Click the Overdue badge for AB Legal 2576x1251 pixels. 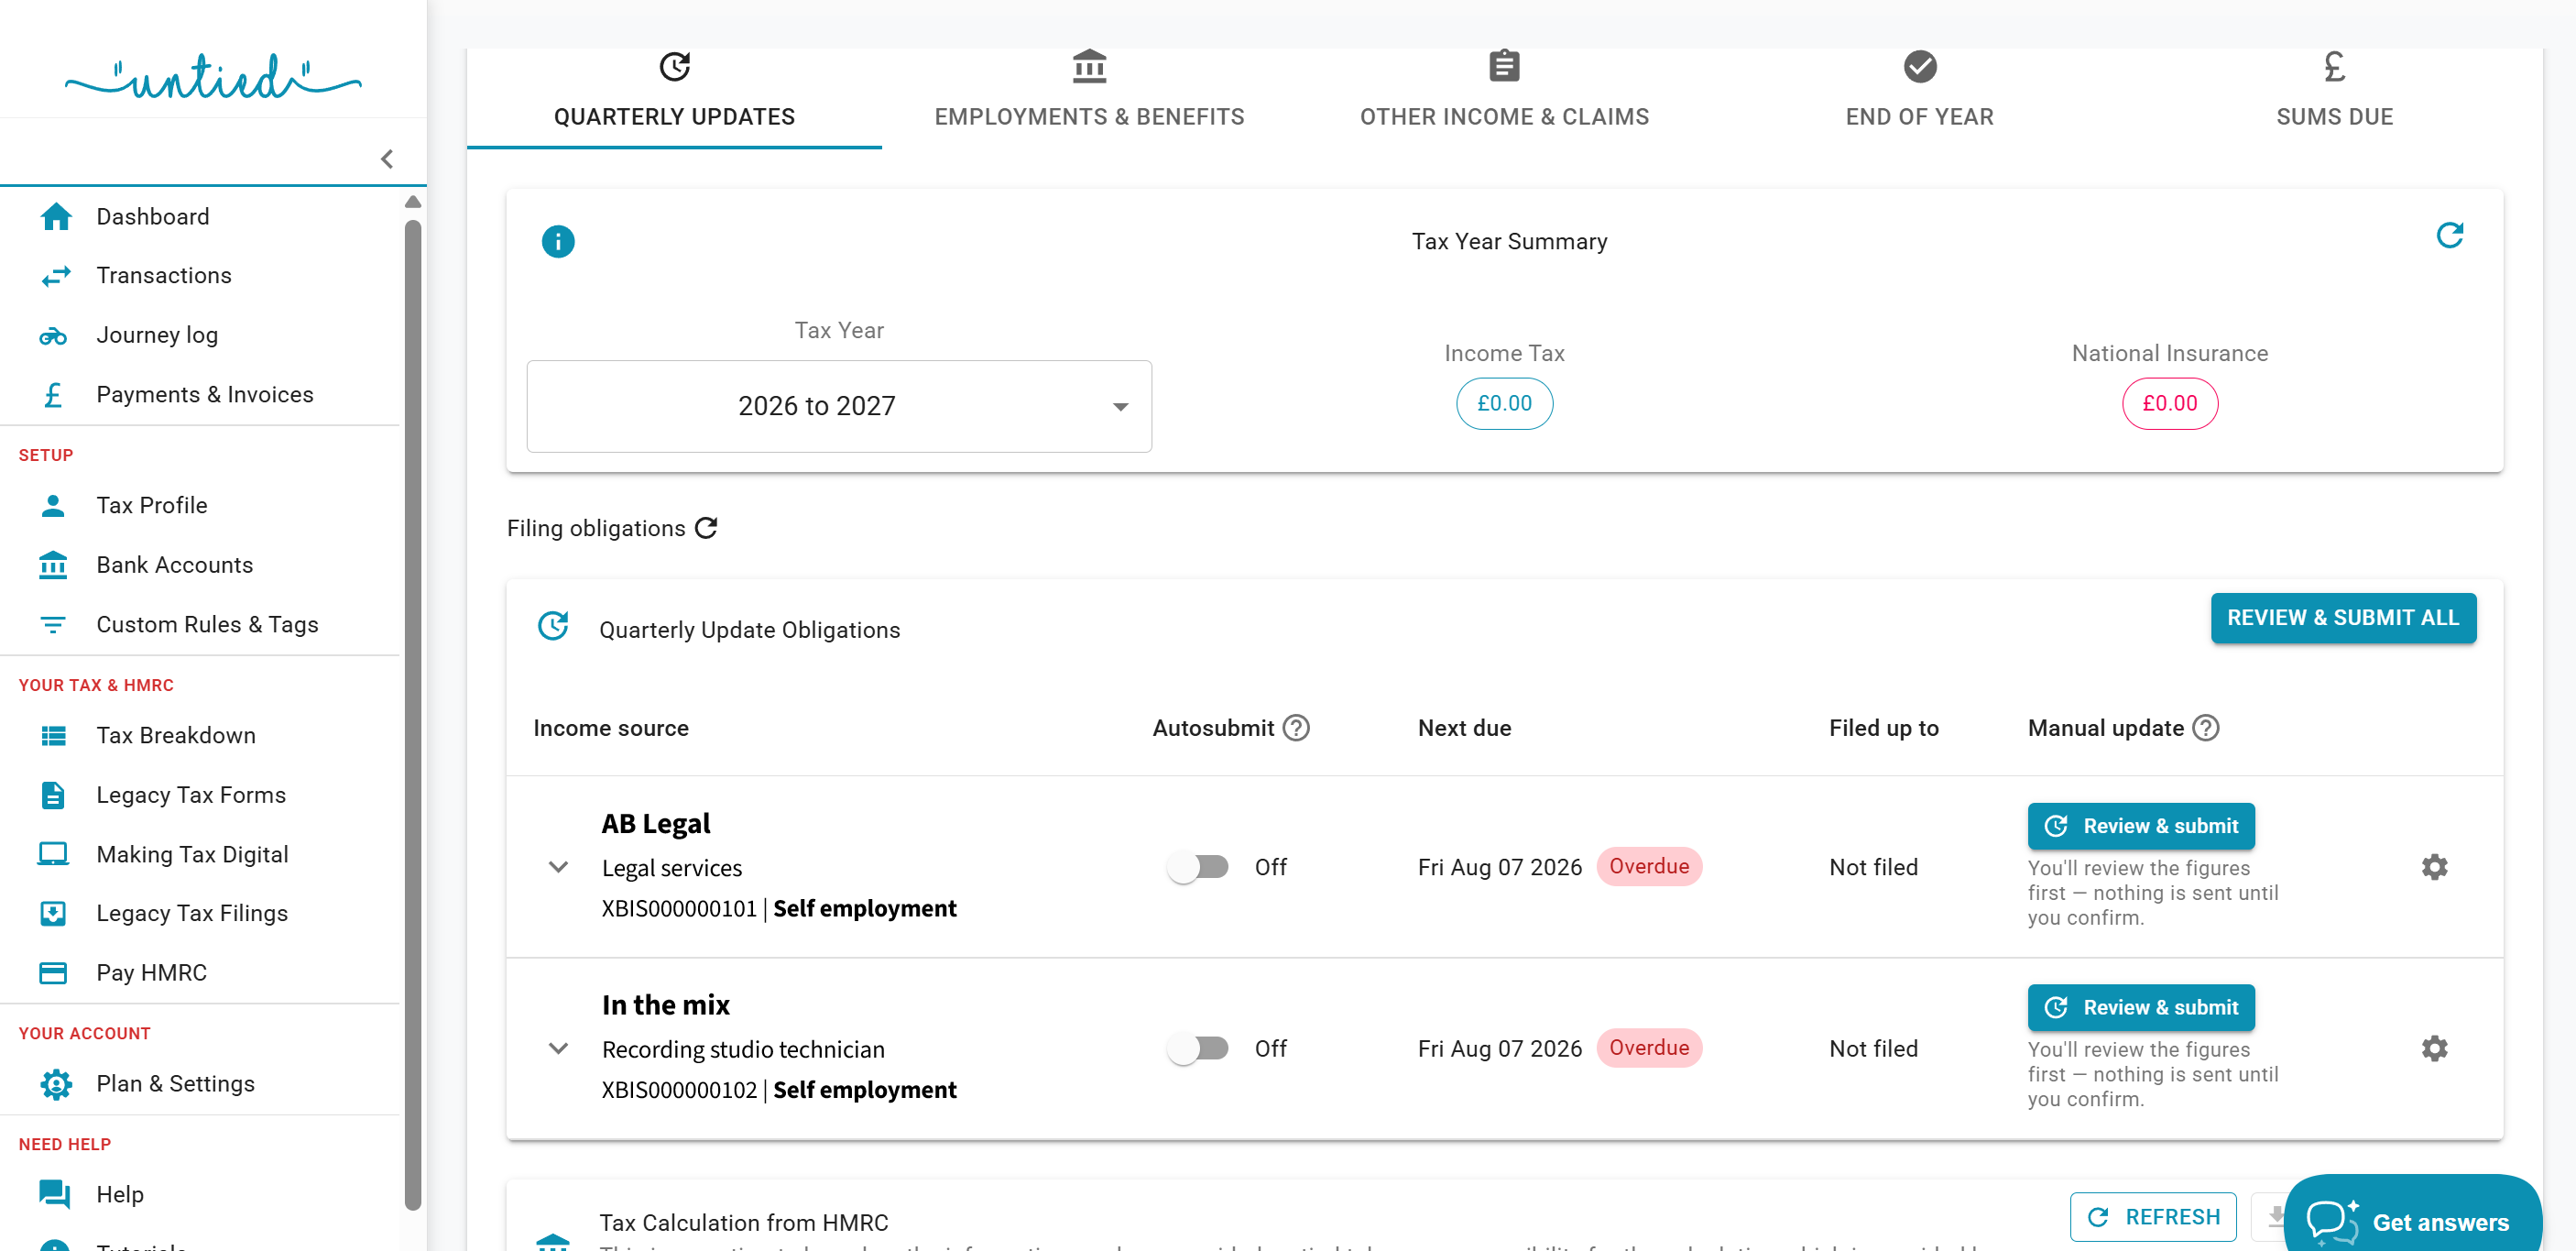[x=1648, y=867]
